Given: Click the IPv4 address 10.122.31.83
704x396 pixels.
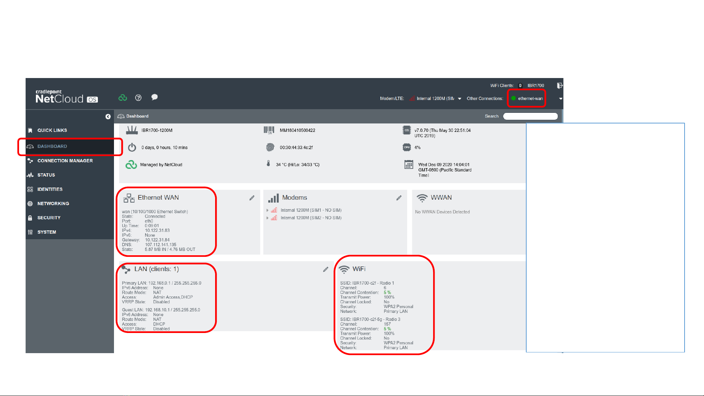Looking at the screenshot, I should coord(157,231).
